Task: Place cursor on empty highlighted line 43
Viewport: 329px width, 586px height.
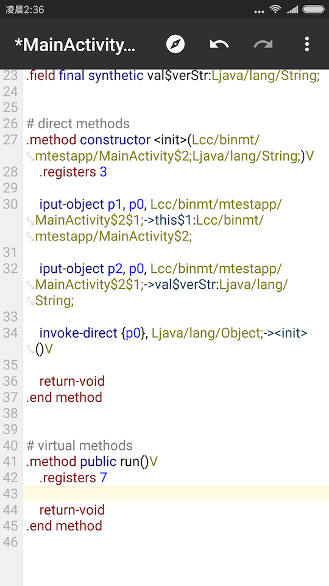Action: (x=176, y=494)
